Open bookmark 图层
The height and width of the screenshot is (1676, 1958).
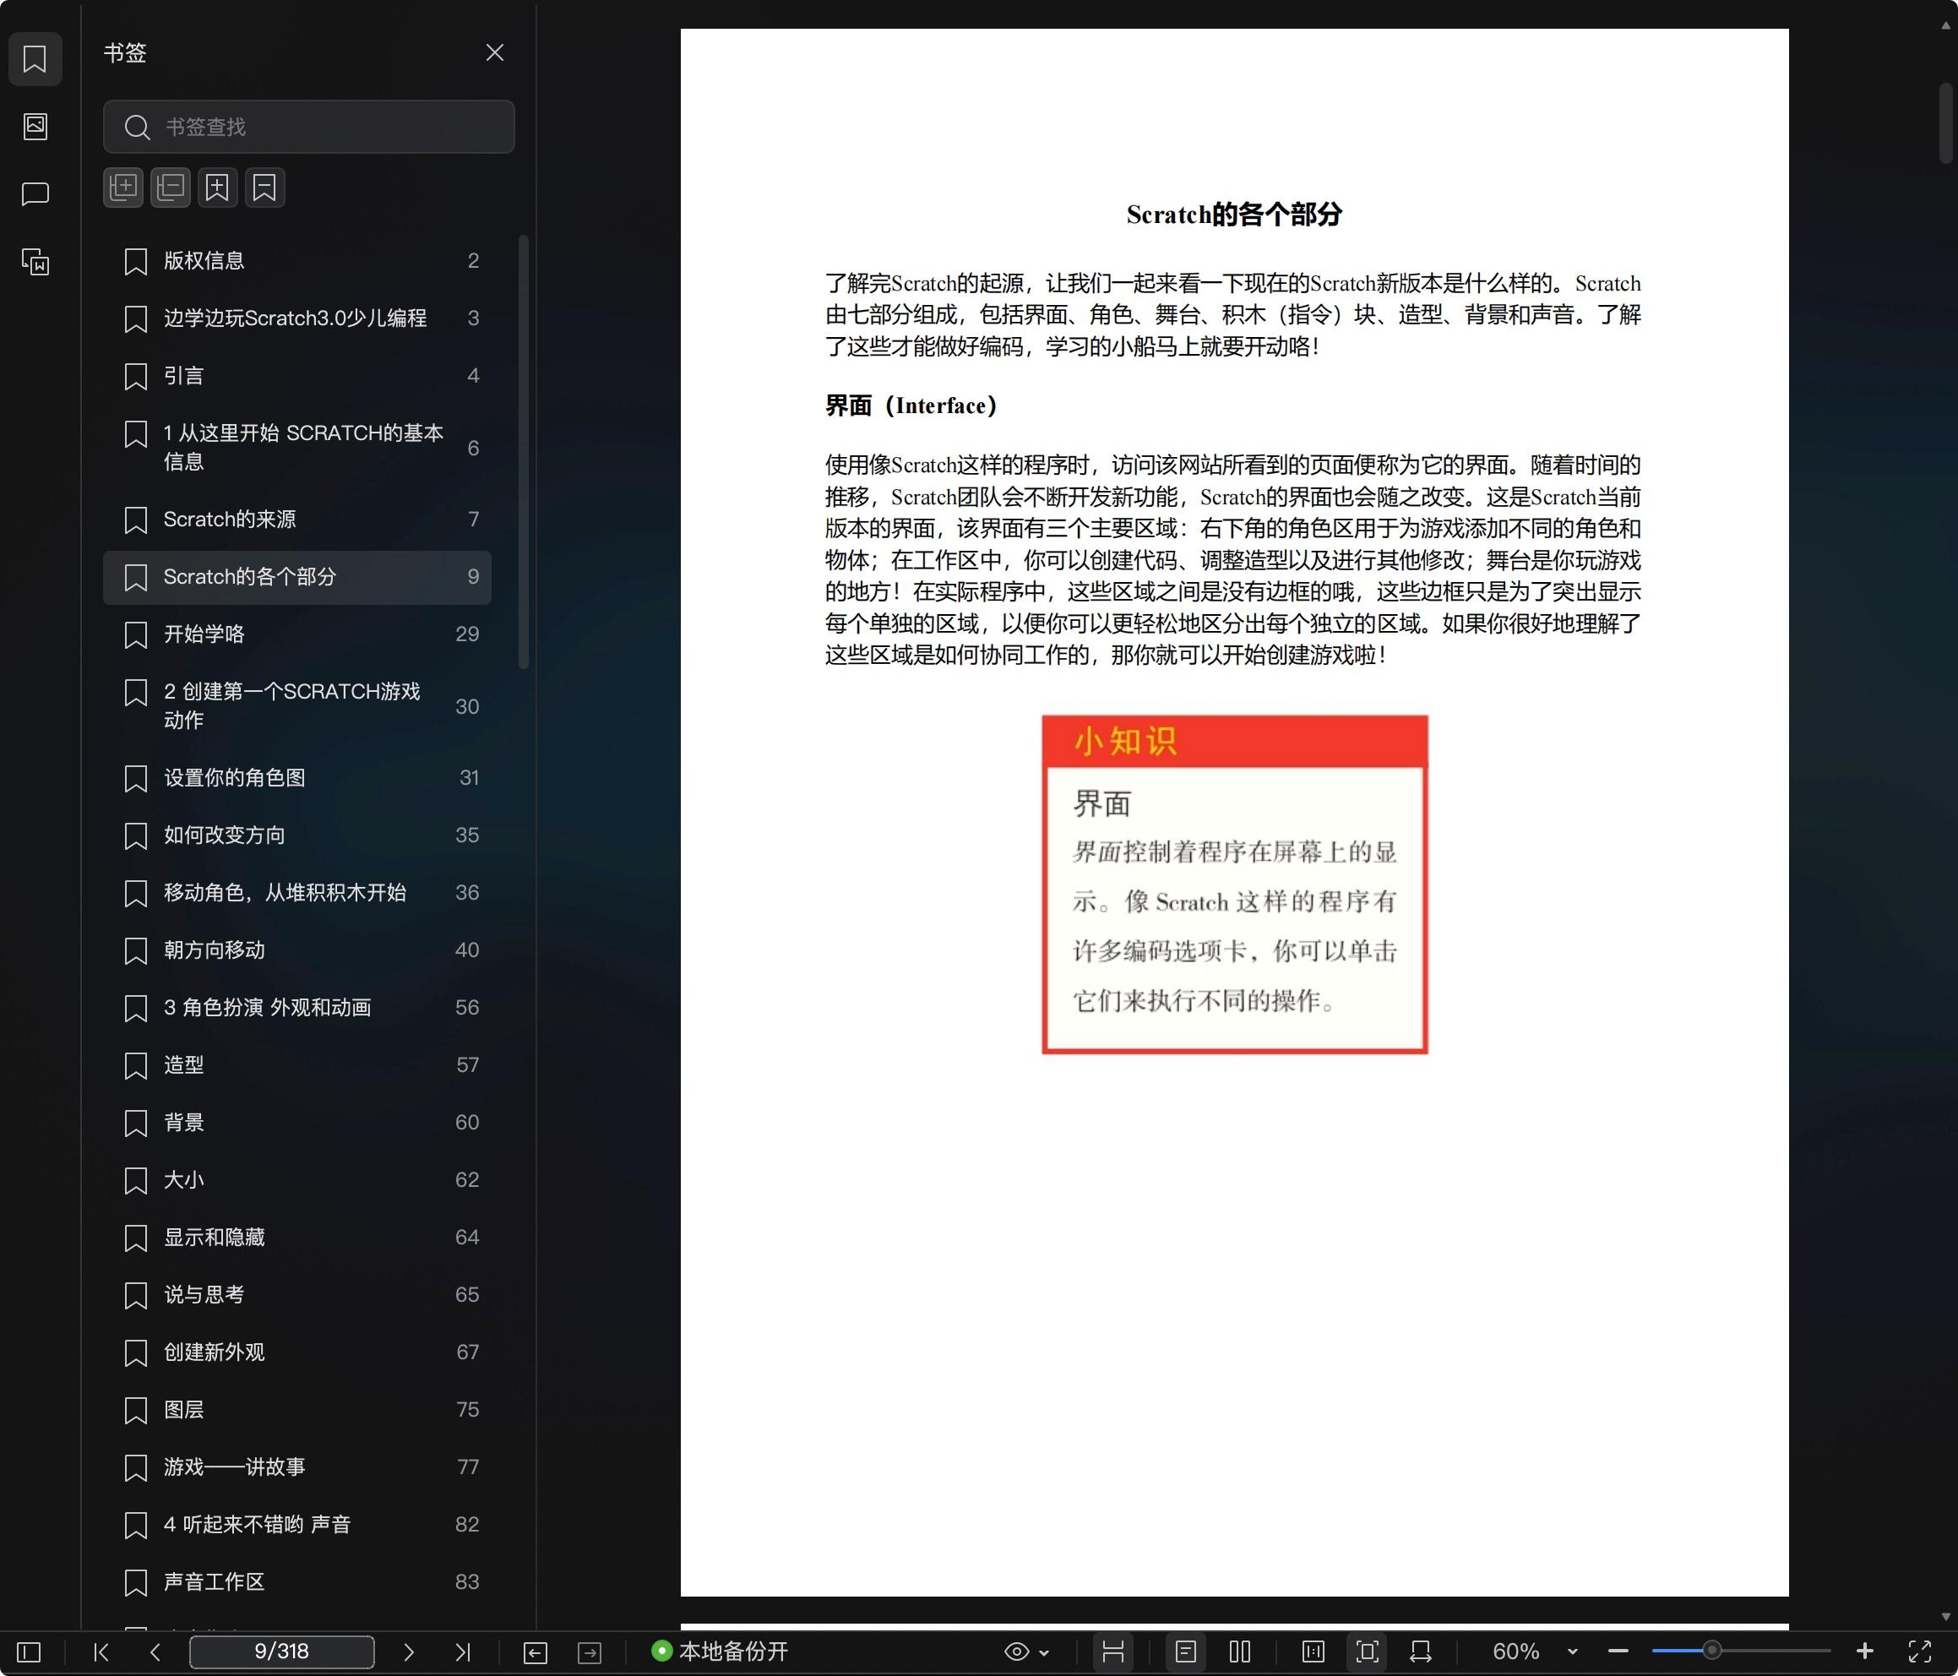[x=296, y=1411]
